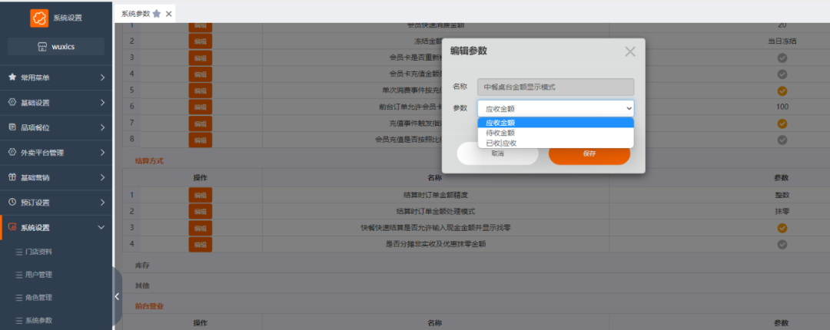Click the clock icon of 预订设置
Image resolution: width=830 pixels, height=330 pixels.
point(12,203)
